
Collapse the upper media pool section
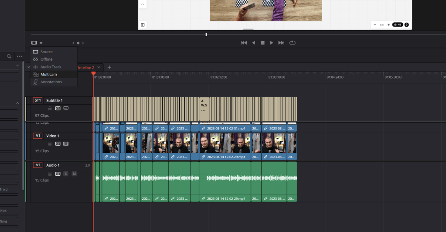click(x=17, y=66)
